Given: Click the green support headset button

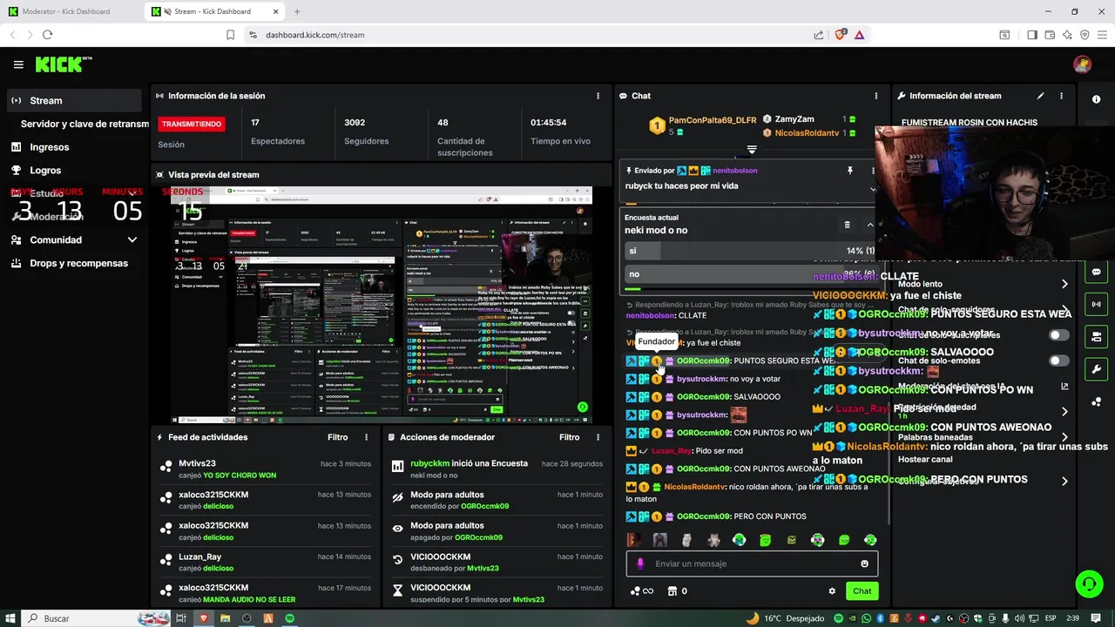Looking at the screenshot, I should tap(1089, 583).
